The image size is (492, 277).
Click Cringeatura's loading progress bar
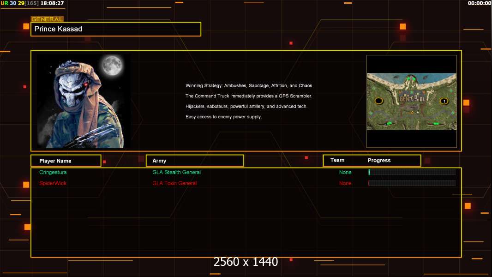coord(412,172)
